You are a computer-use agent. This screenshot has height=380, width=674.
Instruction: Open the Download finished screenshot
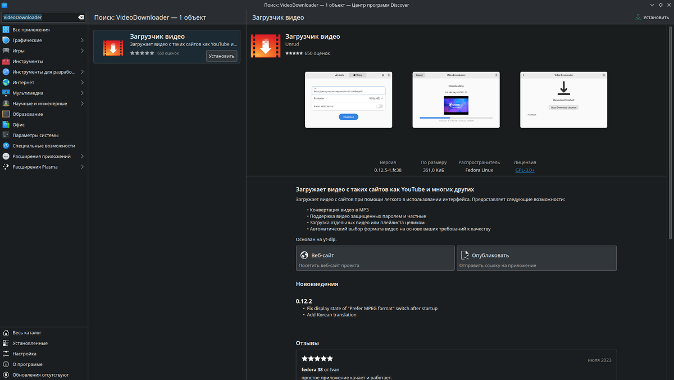[563, 99]
